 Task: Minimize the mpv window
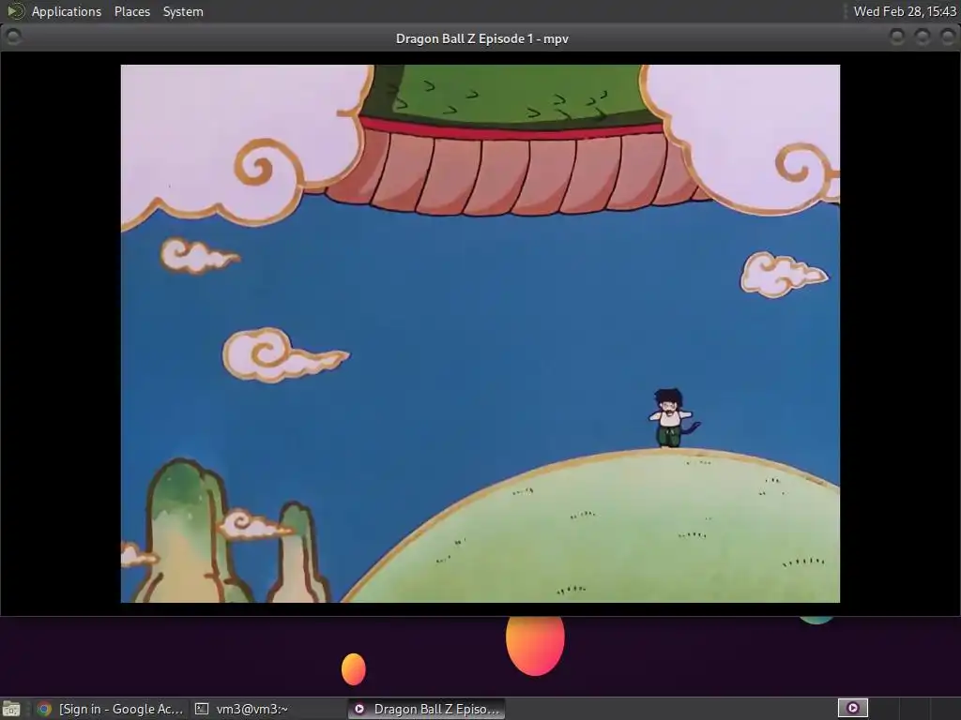[896, 37]
